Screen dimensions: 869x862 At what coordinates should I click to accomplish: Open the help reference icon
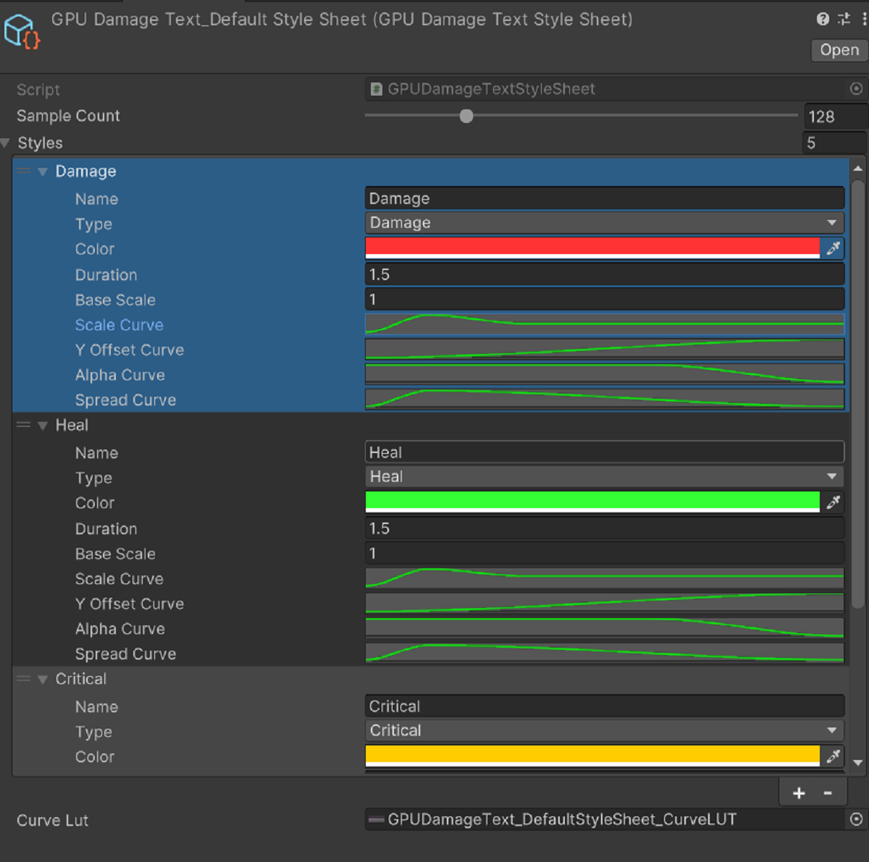[823, 19]
